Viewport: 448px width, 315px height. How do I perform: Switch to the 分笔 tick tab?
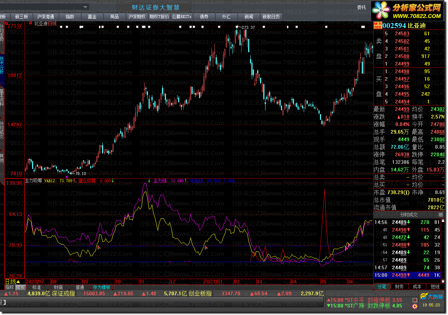pos(382,287)
